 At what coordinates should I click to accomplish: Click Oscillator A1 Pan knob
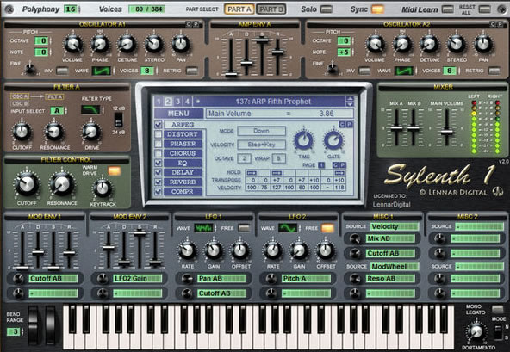[181, 44]
